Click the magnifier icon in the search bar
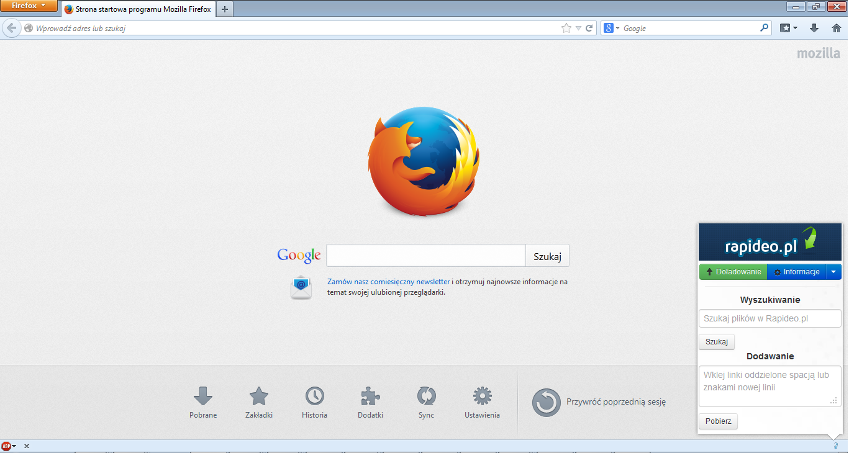 pos(765,28)
